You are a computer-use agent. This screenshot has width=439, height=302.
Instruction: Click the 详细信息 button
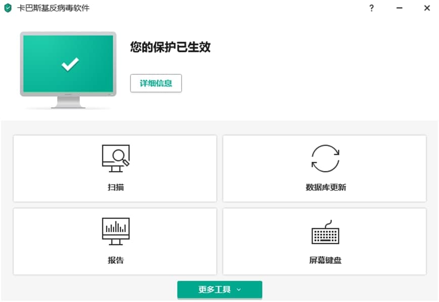tap(156, 83)
